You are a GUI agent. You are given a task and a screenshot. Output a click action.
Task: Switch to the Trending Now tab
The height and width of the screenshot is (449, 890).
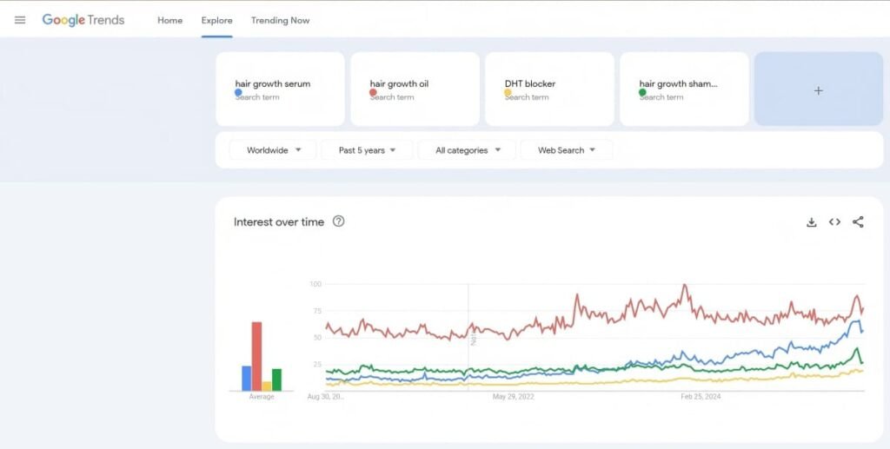coord(280,20)
